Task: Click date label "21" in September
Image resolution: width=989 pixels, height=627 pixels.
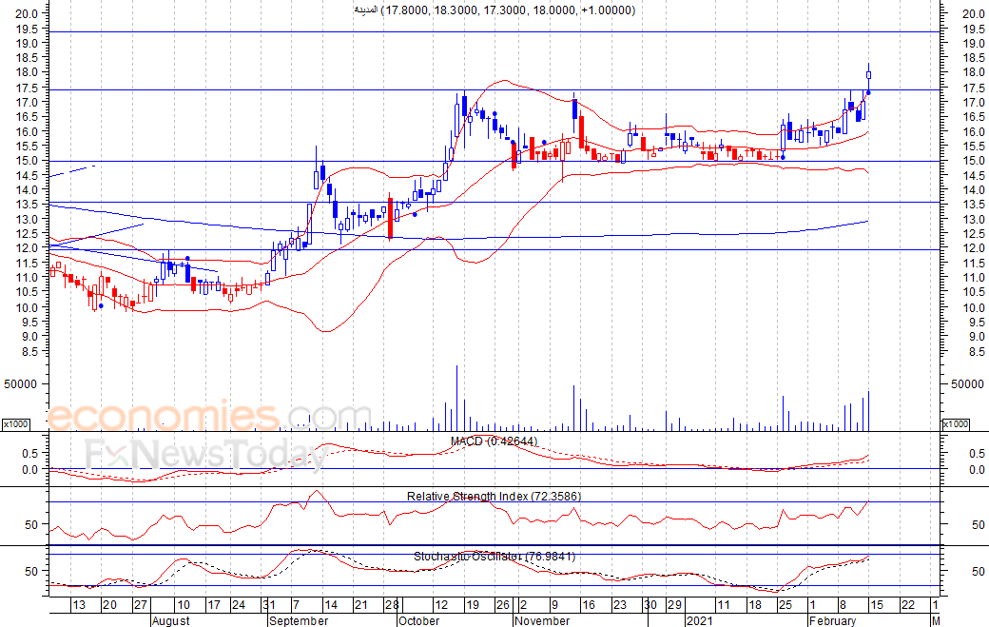Action: [x=360, y=605]
